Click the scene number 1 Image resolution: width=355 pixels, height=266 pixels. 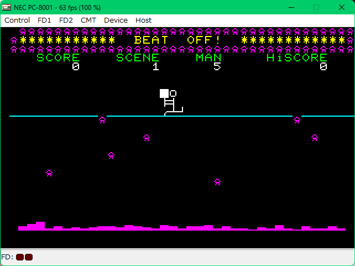coord(155,66)
